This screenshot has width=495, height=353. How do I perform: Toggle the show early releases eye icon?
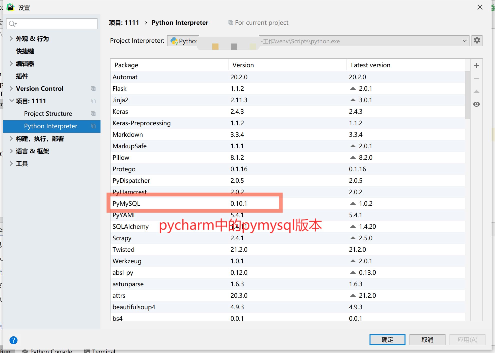[476, 104]
